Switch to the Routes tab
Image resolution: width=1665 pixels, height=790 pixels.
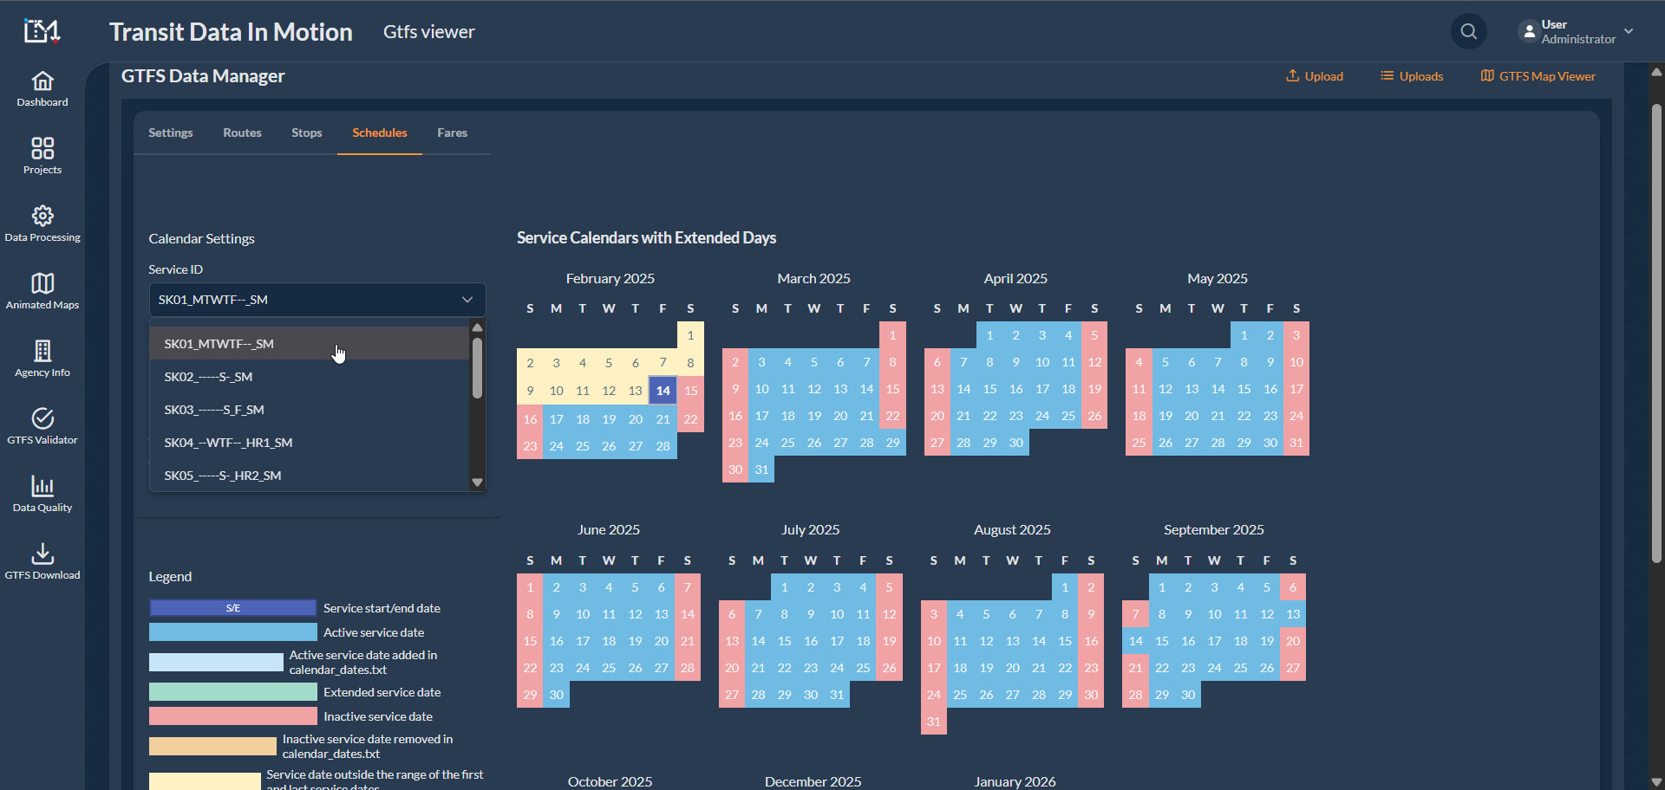pos(242,133)
